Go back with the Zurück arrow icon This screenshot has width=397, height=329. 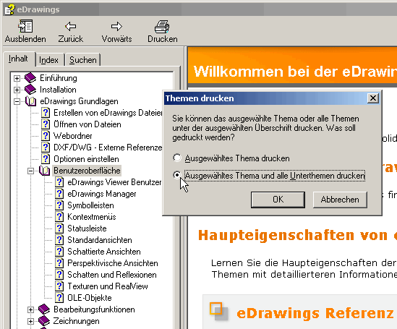pyautogui.click(x=70, y=26)
